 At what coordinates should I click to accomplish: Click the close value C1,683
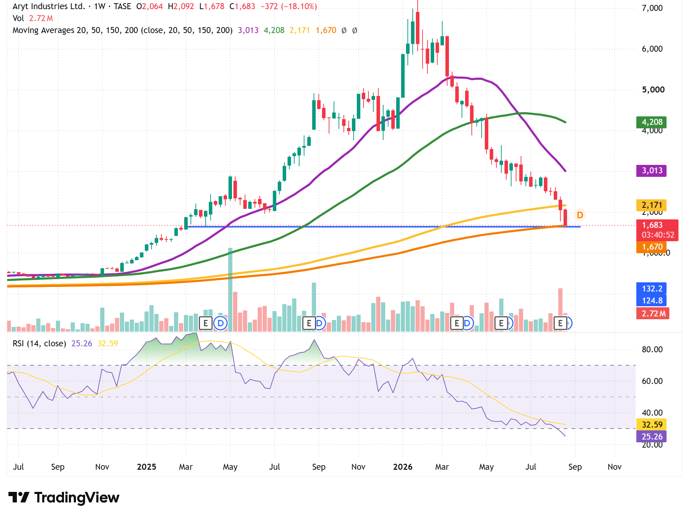coord(242,6)
